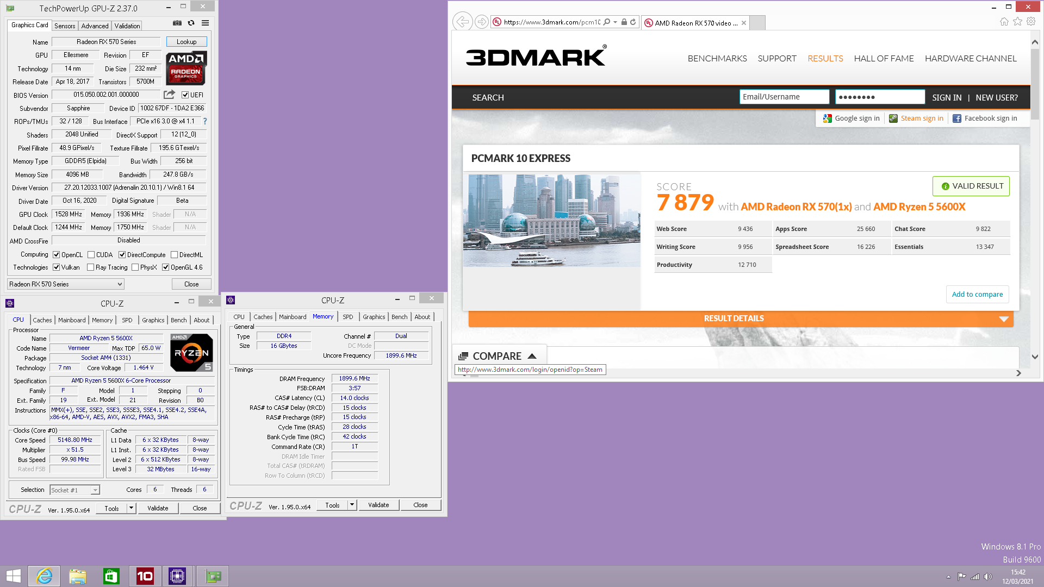Image resolution: width=1044 pixels, height=587 pixels.
Task: Open the browser home page icon
Action: point(1004,22)
